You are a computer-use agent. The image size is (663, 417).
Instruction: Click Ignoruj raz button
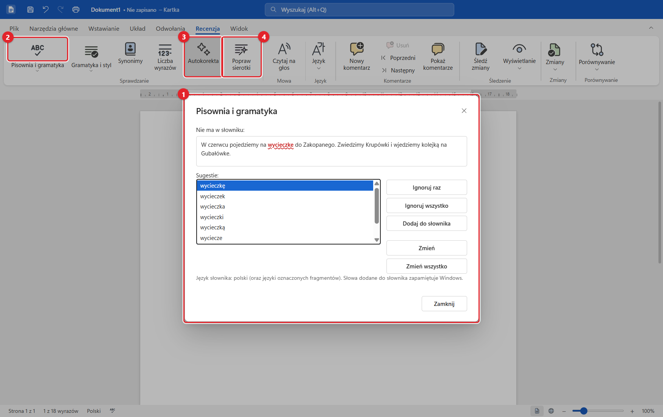(x=427, y=187)
